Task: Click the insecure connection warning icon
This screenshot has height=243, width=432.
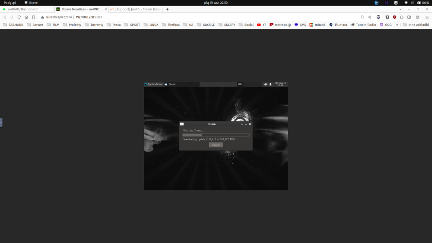Action: click(42, 17)
